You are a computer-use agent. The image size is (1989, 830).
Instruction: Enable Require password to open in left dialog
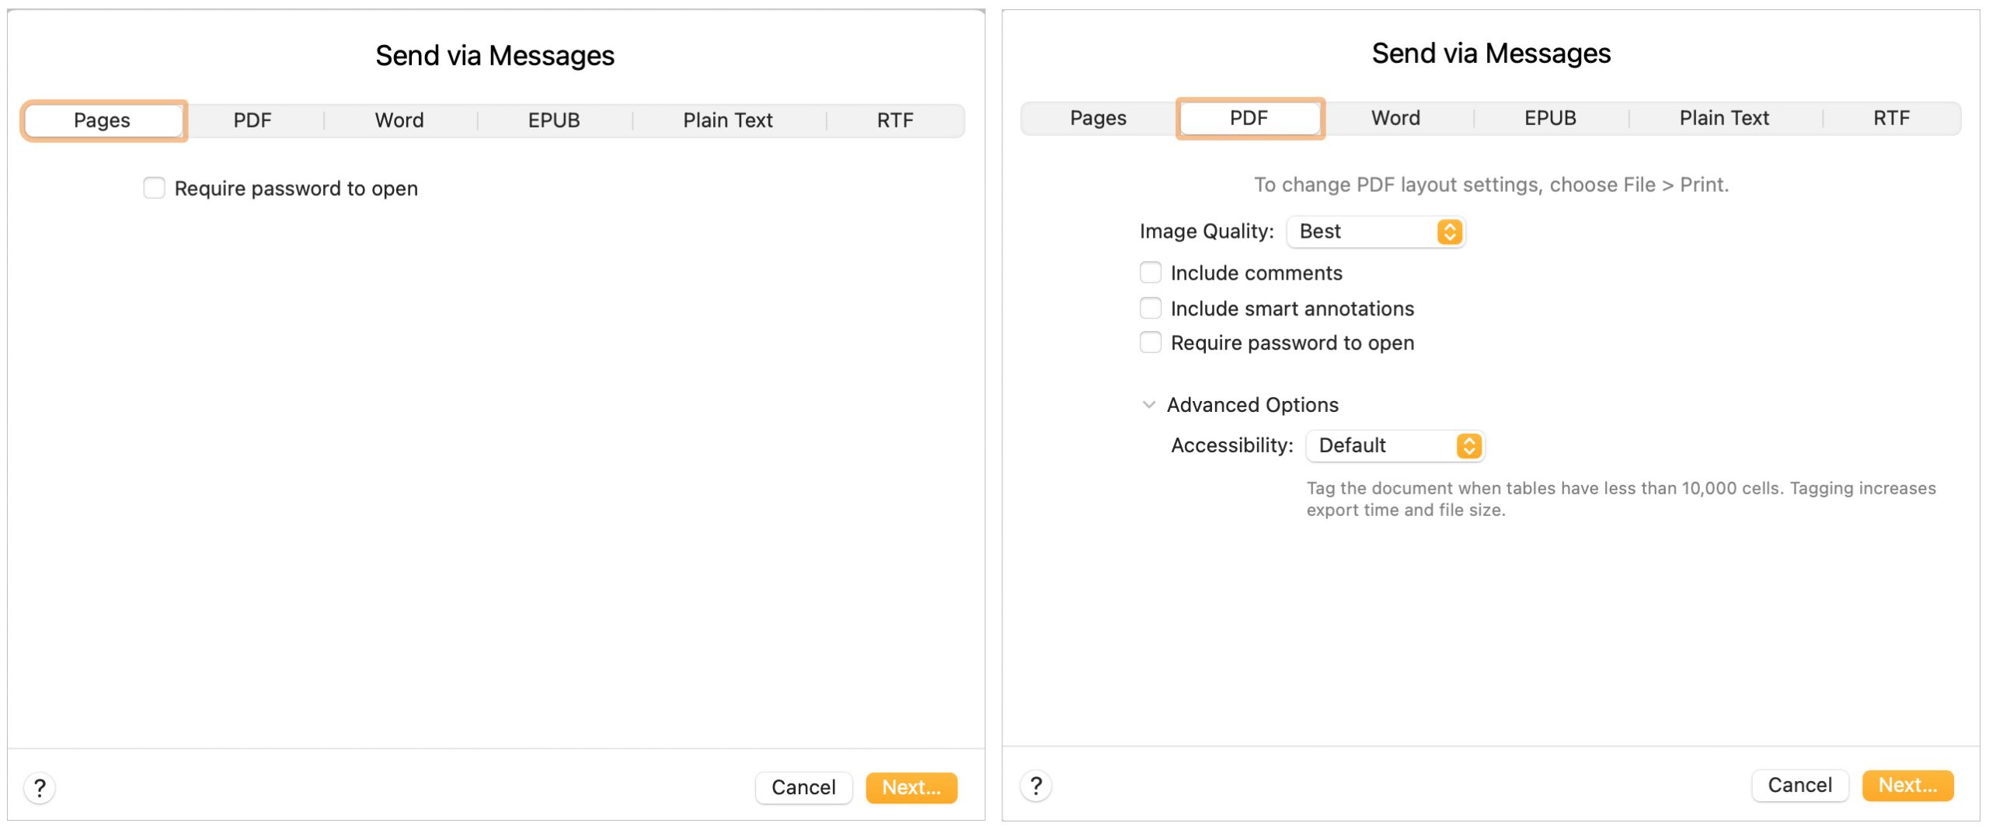coord(154,188)
